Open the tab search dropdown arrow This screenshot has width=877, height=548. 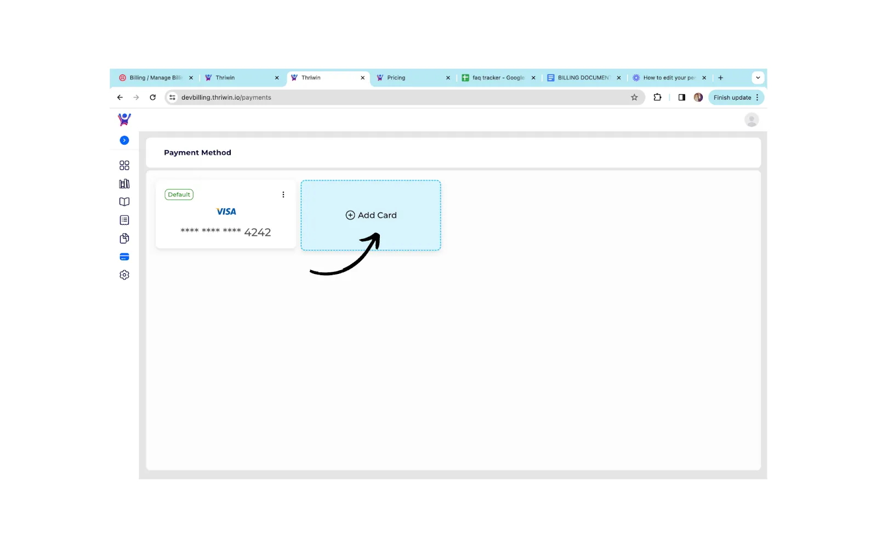[x=758, y=78]
